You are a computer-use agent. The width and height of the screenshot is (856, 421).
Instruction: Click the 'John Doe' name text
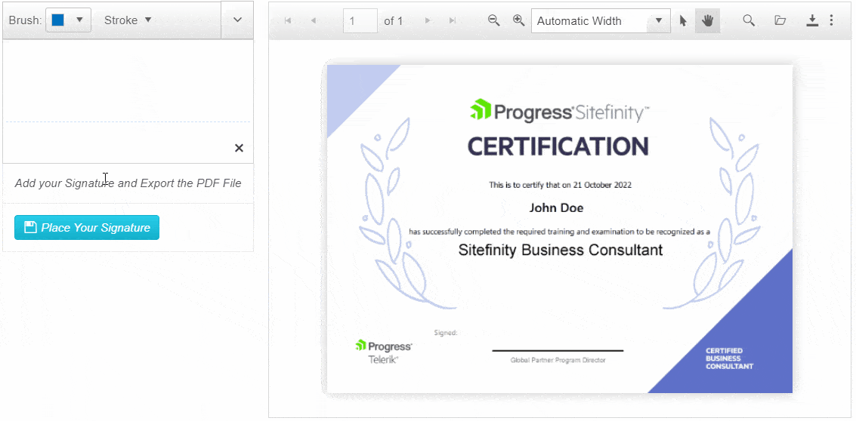coord(556,207)
